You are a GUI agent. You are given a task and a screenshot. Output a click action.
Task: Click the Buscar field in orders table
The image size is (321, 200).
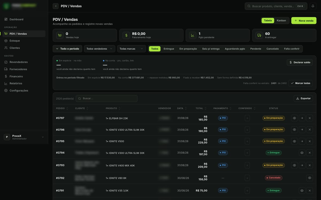(106, 98)
